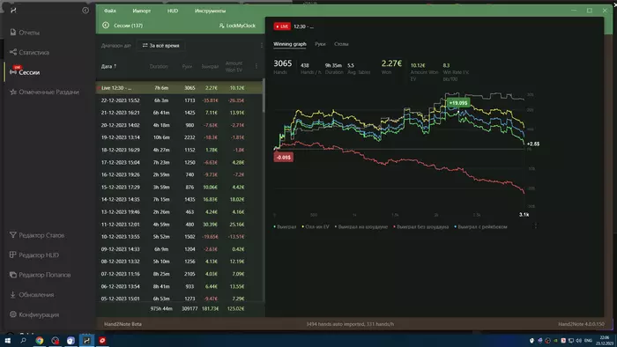Toggle the Выиграл без шоудауна legend series

[x=420, y=226]
